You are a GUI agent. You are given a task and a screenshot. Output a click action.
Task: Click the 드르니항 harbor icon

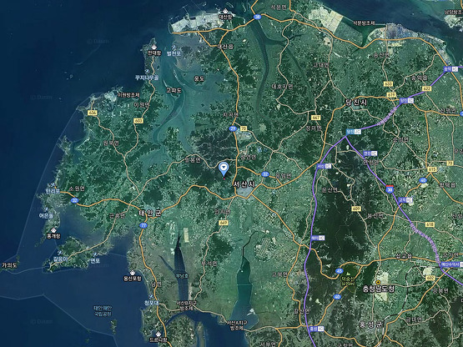pos(159,334)
